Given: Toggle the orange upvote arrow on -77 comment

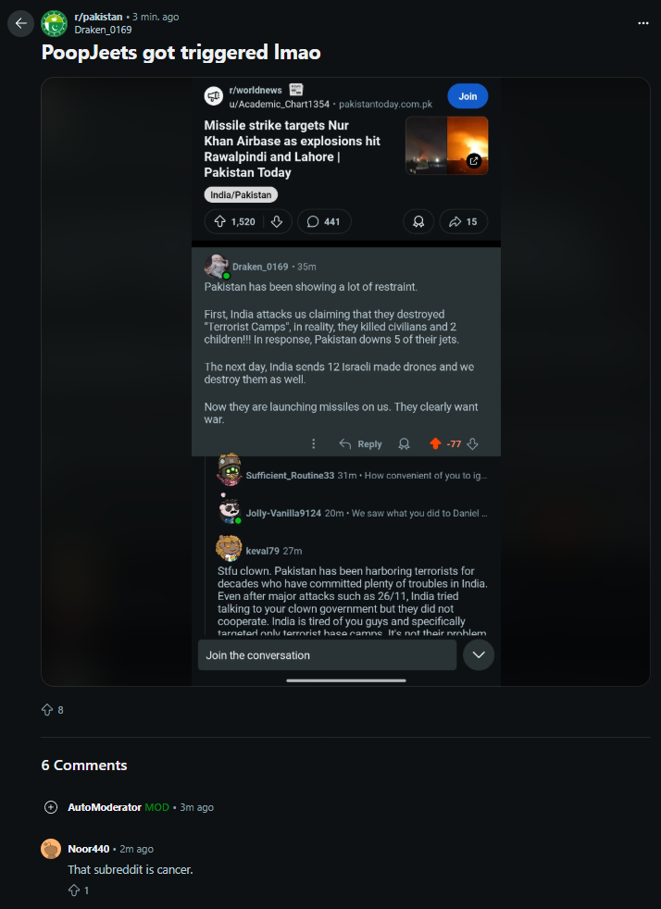Looking at the screenshot, I should [x=435, y=444].
